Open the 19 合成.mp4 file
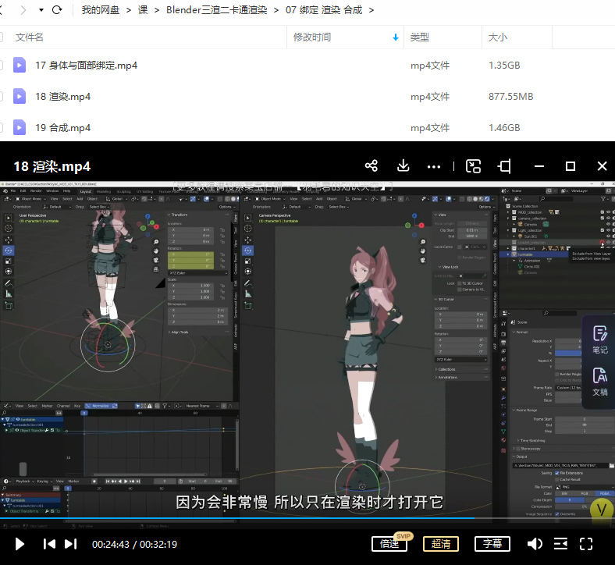 pyautogui.click(x=62, y=128)
